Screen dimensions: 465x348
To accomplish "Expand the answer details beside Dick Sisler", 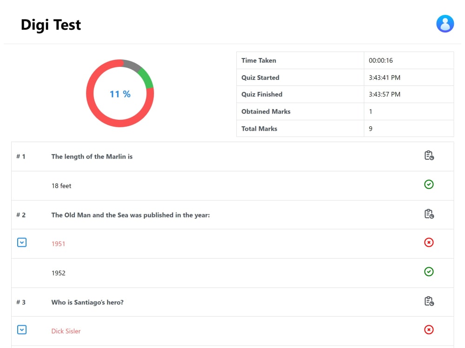I will click(x=22, y=329).
